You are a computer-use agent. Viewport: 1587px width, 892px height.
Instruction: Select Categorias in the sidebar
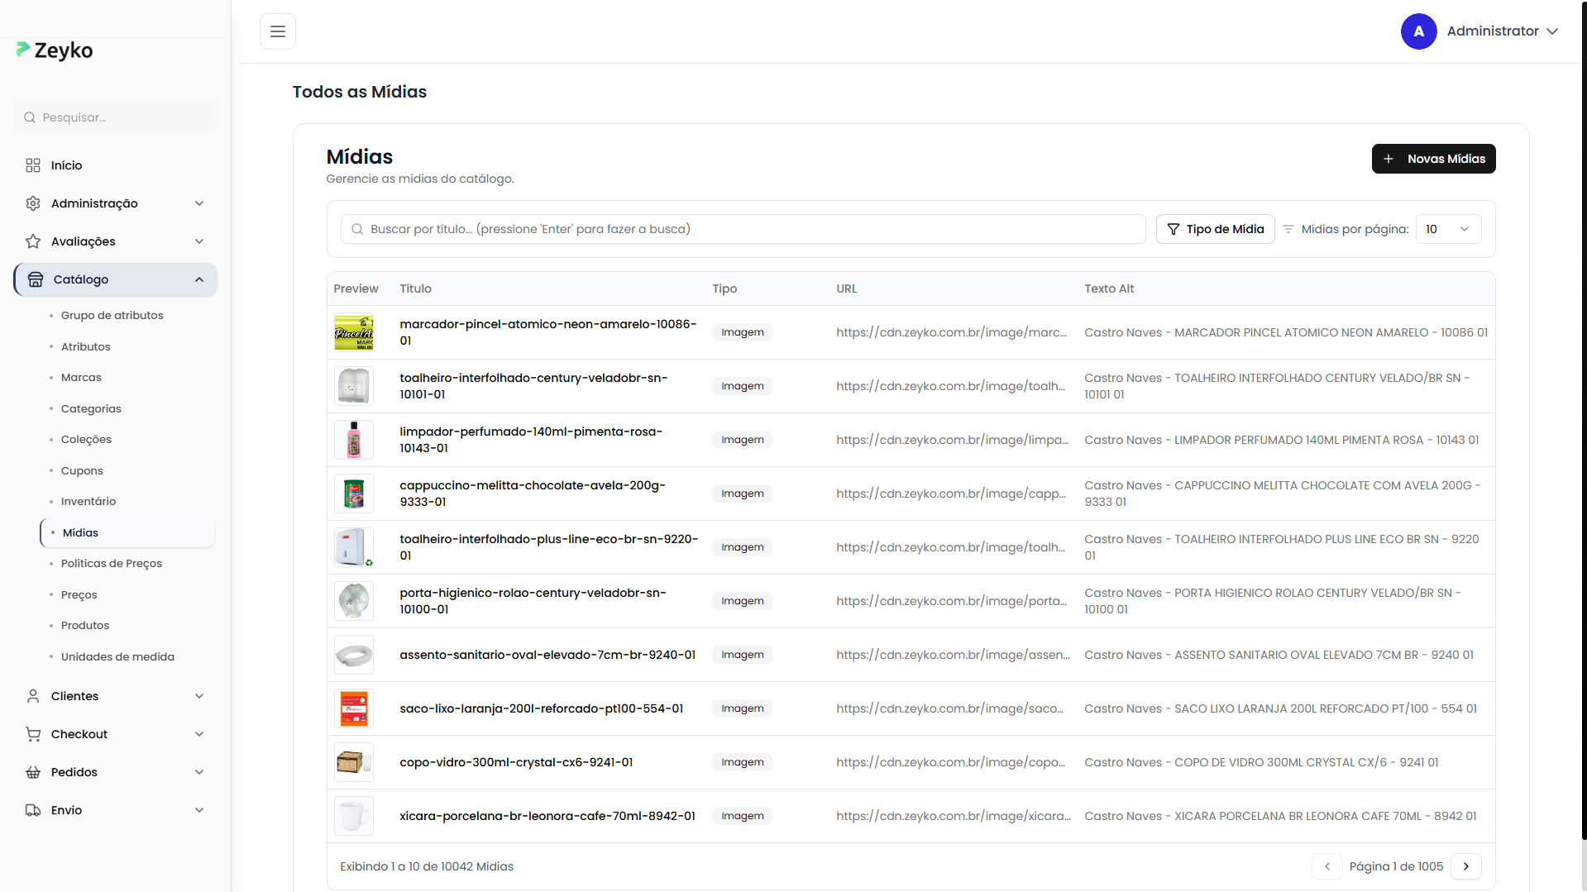coord(91,408)
